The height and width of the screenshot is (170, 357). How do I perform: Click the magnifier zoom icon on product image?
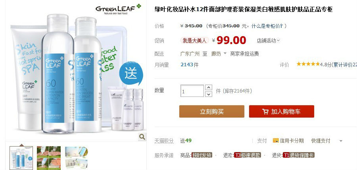(142, 137)
